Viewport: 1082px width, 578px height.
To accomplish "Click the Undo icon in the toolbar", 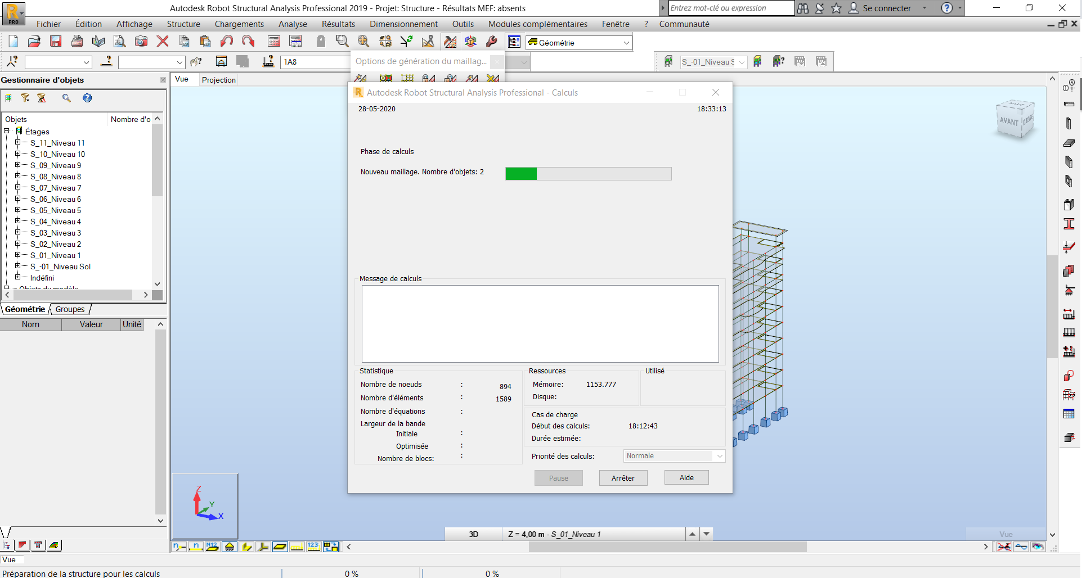I will click(226, 41).
